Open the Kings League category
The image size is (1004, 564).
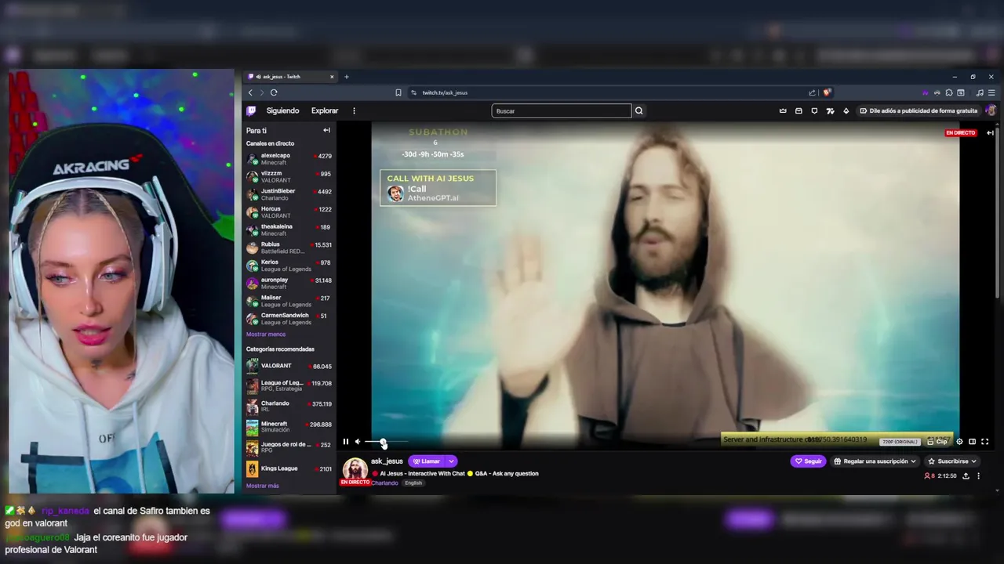pyautogui.click(x=289, y=468)
